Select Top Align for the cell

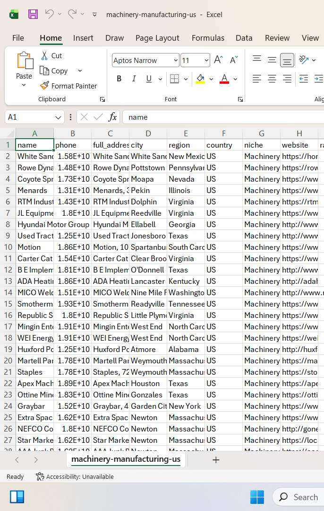[257, 60]
